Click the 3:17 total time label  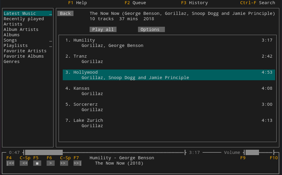click(x=194, y=152)
